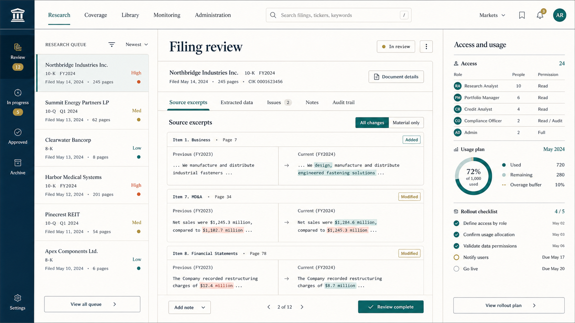Click the CR Credit Analyst badge
This screenshot has width=575, height=323.
click(457, 109)
